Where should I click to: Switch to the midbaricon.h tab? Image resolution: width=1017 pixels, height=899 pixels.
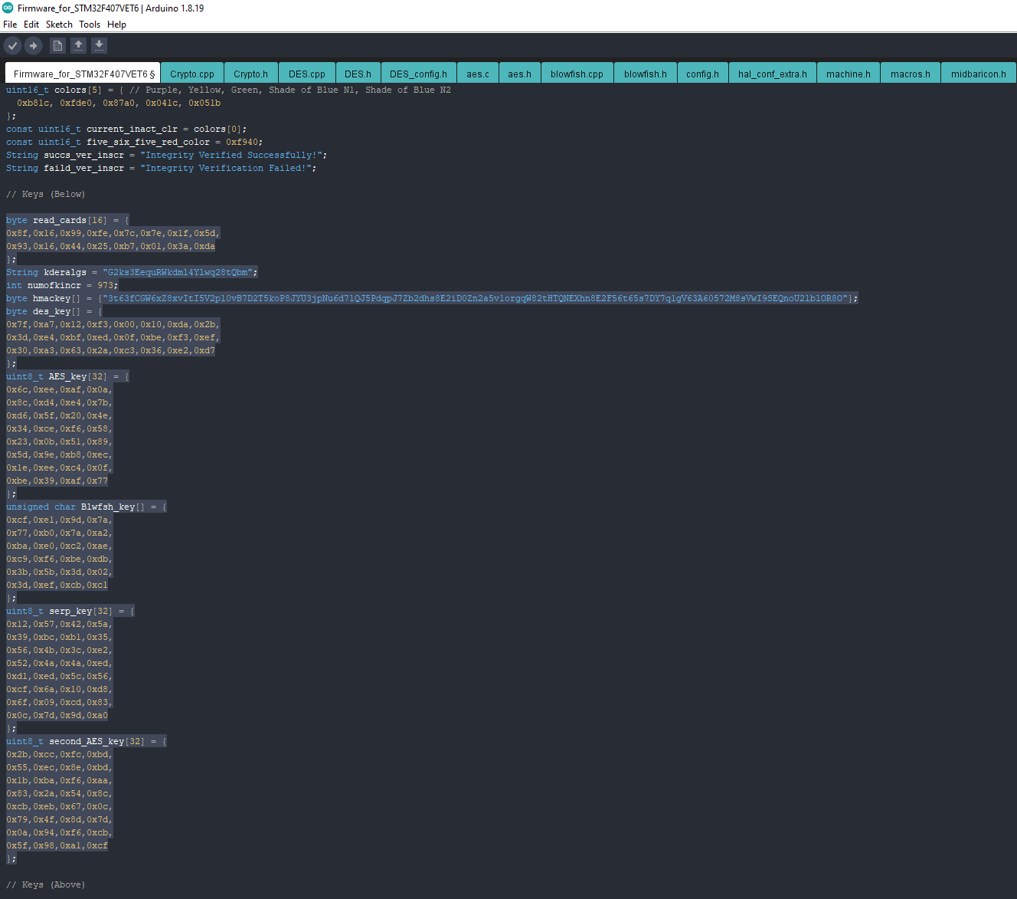979,74
